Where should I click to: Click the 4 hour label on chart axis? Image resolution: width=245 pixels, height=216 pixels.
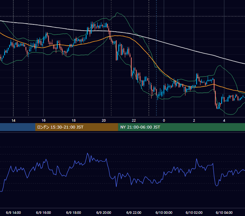(224, 121)
